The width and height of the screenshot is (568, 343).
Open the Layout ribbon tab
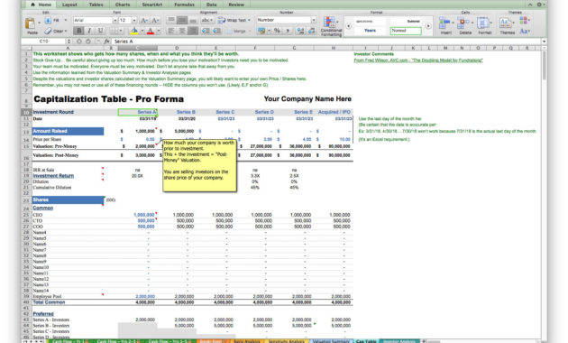coord(69,5)
